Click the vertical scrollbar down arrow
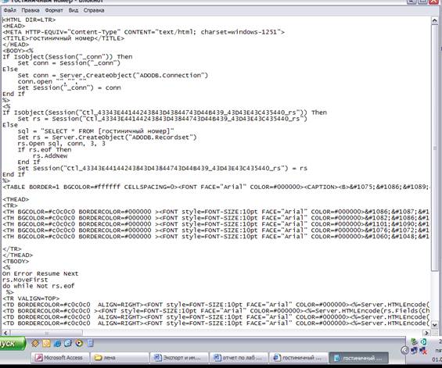This screenshot has width=442, height=368. point(434,325)
